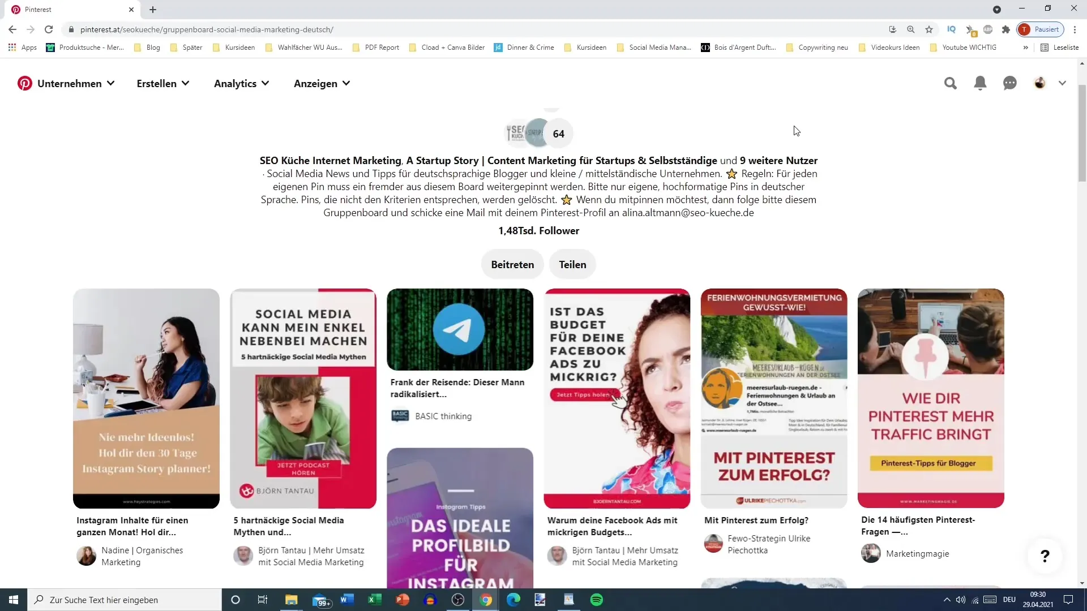Click the notifications bell icon
This screenshot has height=611, width=1087.
click(980, 83)
